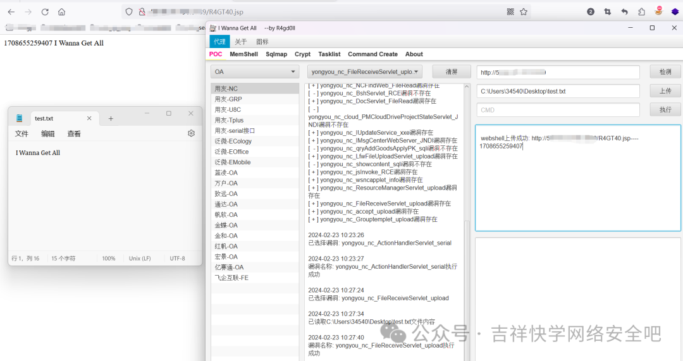
Task: Click the insecure connection lock icon
Action: pos(142,12)
